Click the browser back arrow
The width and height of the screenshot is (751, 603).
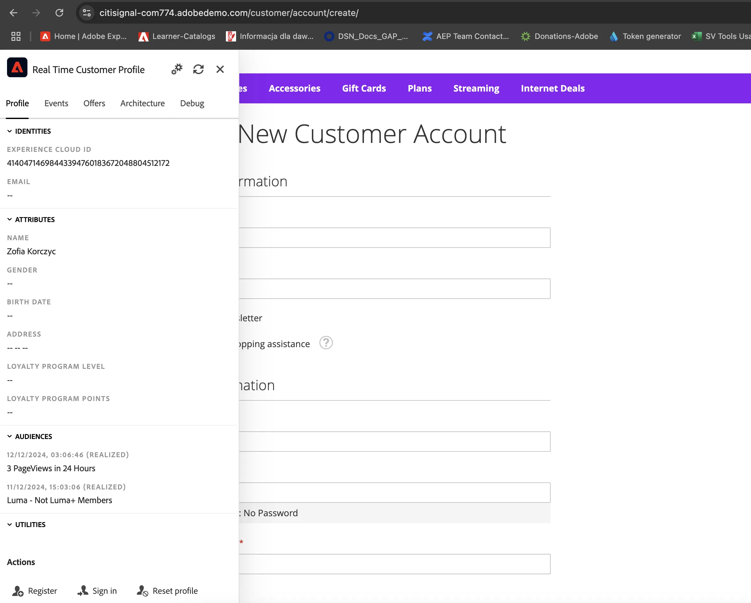[14, 13]
